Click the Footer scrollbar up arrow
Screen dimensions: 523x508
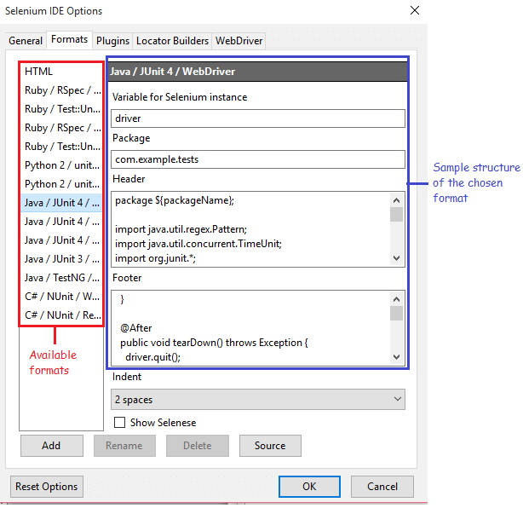[x=396, y=299]
